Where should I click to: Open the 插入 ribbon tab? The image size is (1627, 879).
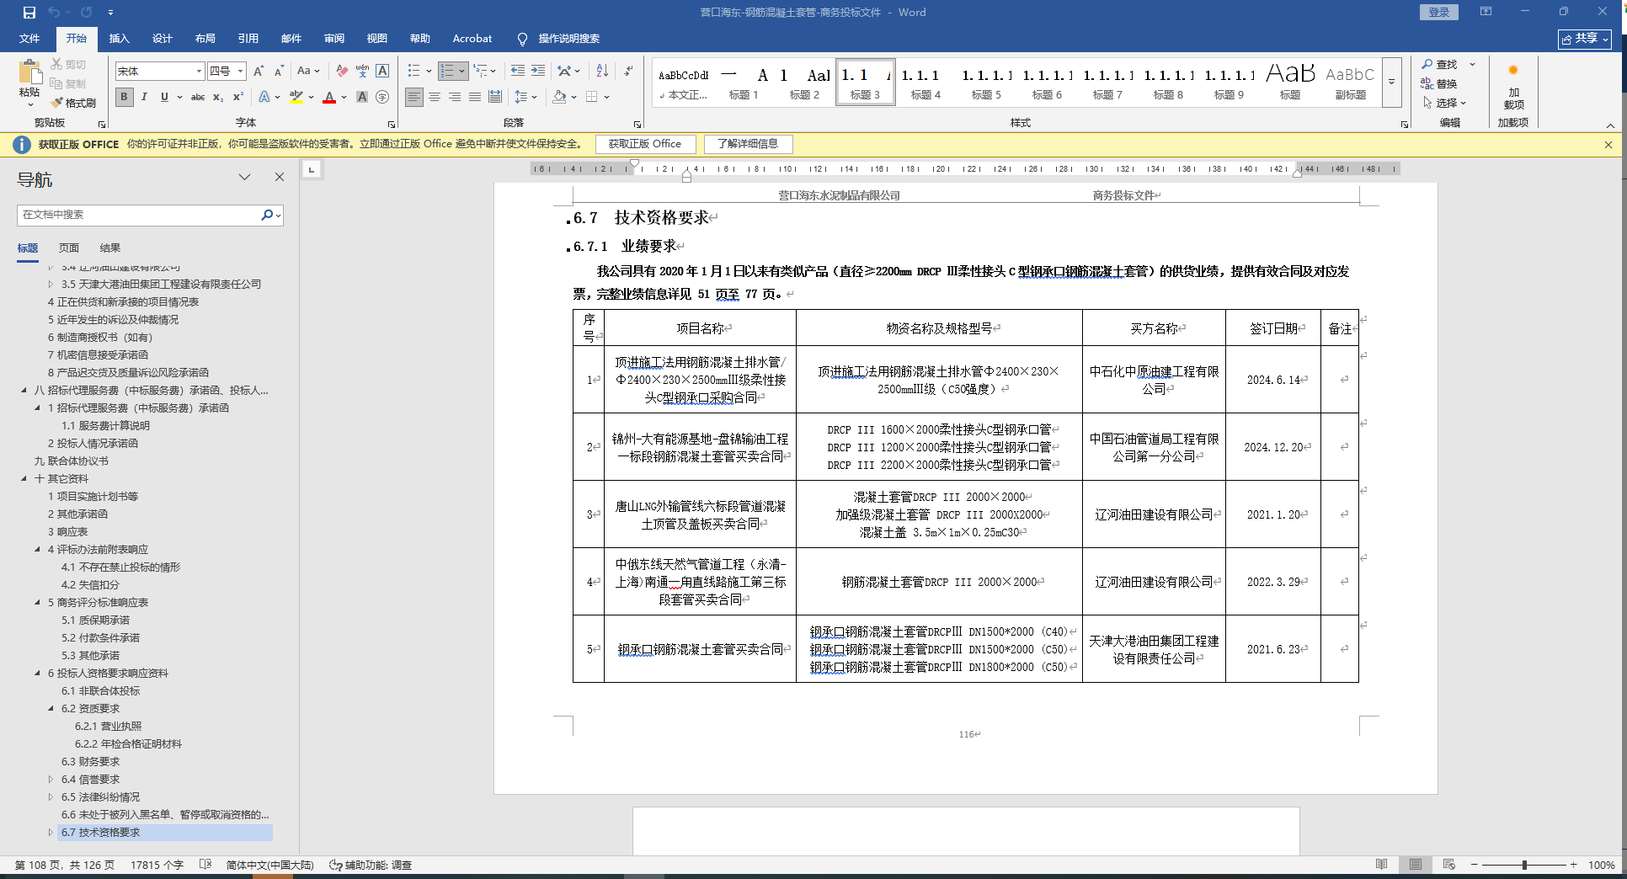click(x=119, y=39)
